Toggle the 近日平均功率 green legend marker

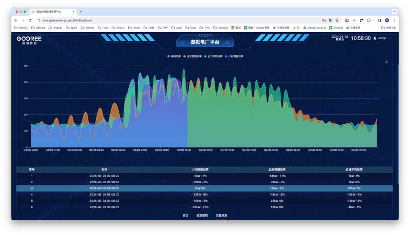[x=206, y=56]
